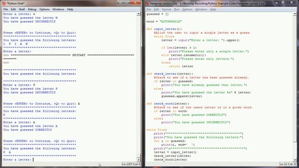Click the 'L P I A W' guessed letters line

pyautogui.click(x=15, y=44)
